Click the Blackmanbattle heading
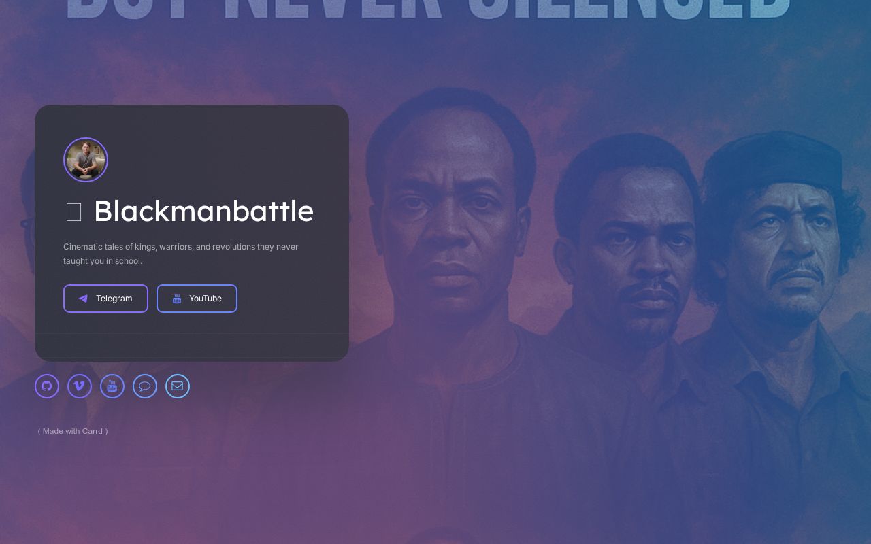Image resolution: width=871 pixels, height=544 pixels. 203,211
